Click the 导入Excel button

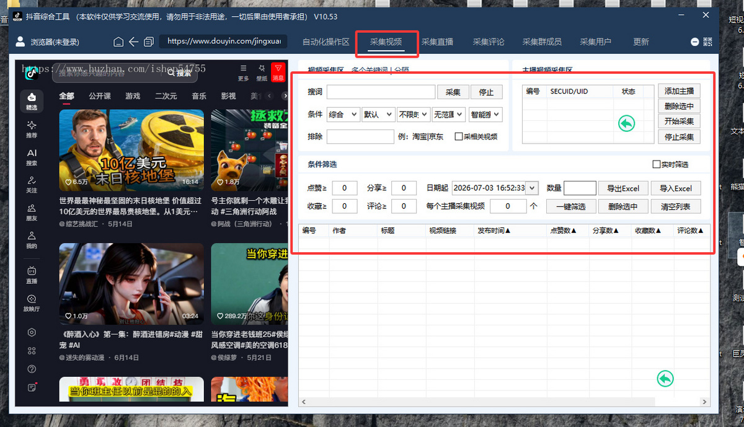pos(676,188)
